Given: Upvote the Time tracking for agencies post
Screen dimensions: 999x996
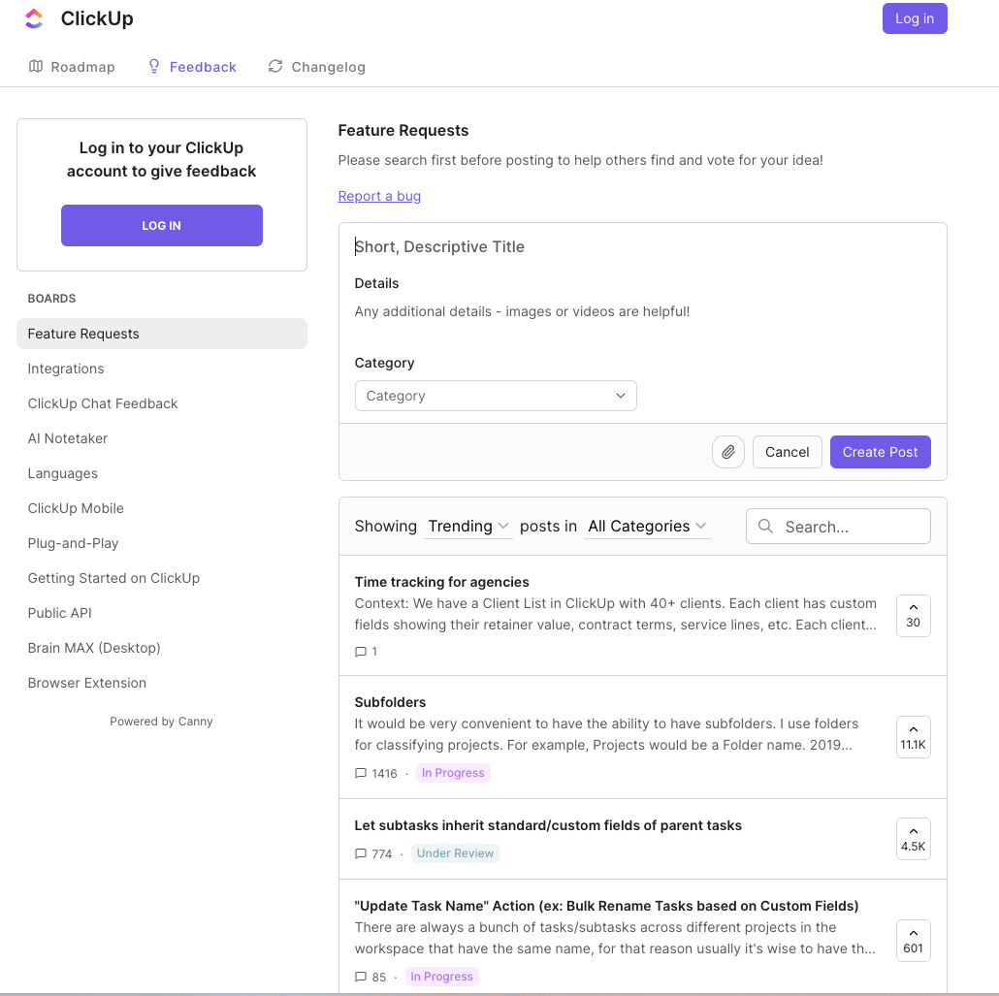Looking at the screenshot, I should click(913, 616).
